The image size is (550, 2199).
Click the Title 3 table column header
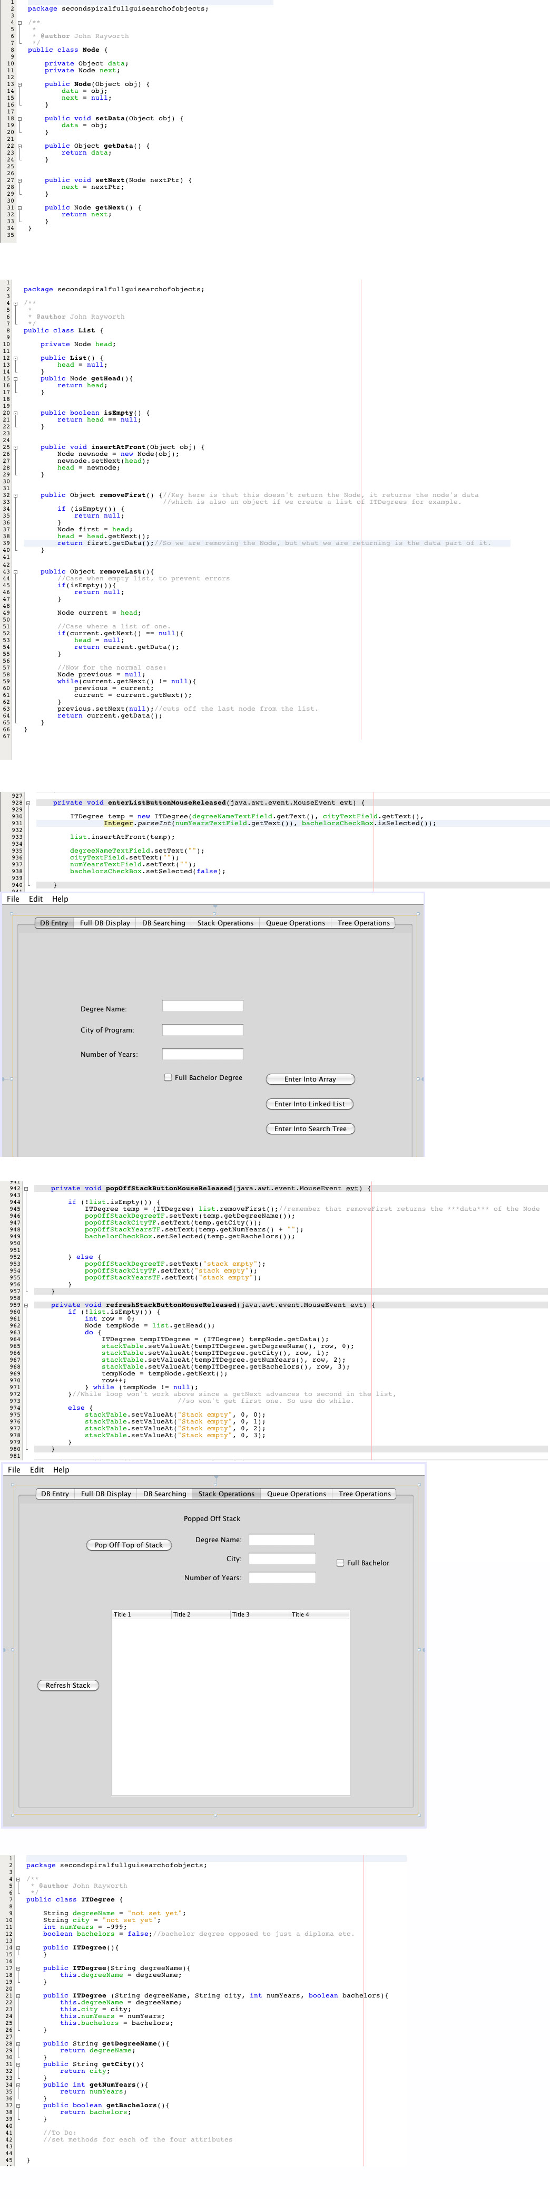point(259,1614)
